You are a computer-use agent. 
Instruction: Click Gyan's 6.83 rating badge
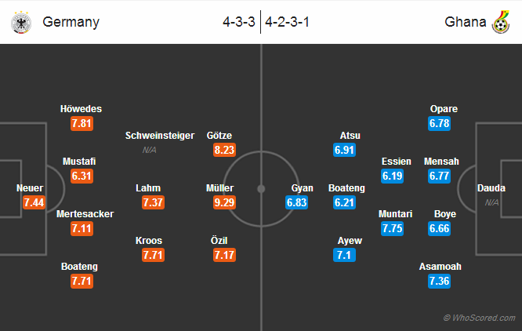click(296, 202)
